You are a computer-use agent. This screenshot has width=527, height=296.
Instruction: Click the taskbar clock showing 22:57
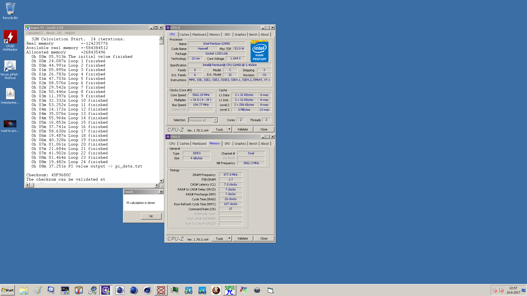513,288
